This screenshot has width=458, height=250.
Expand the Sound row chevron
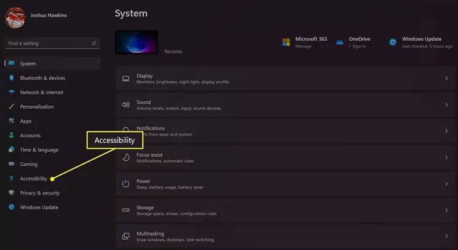pos(446,105)
